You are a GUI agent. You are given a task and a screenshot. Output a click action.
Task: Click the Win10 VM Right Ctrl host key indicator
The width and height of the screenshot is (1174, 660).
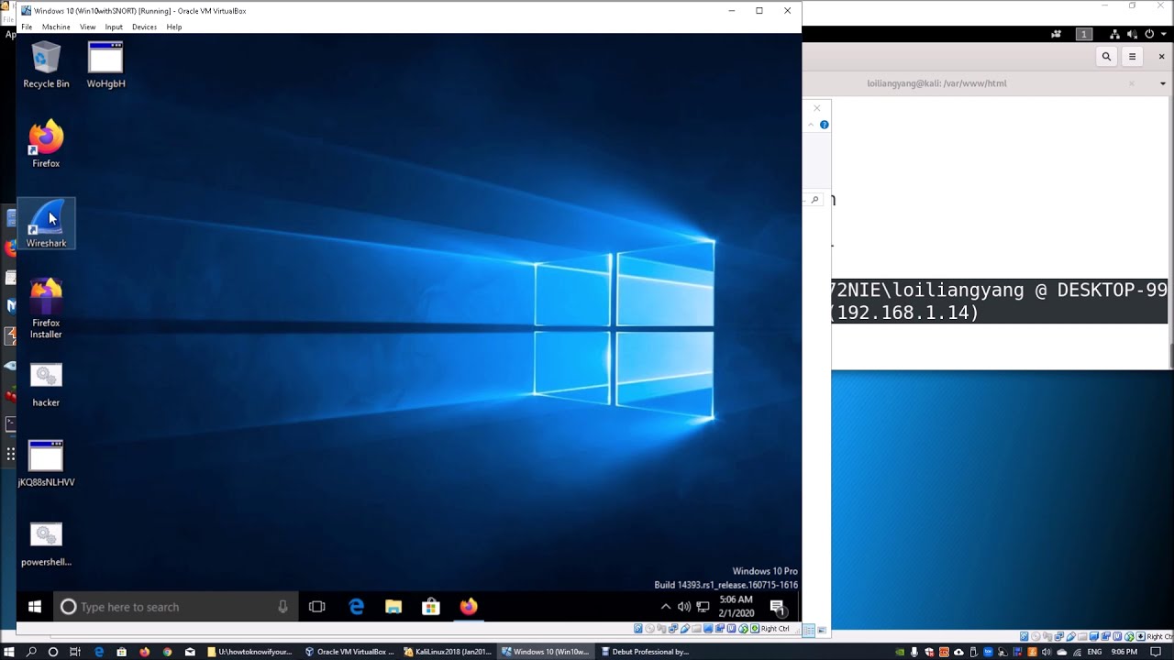(774, 629)
